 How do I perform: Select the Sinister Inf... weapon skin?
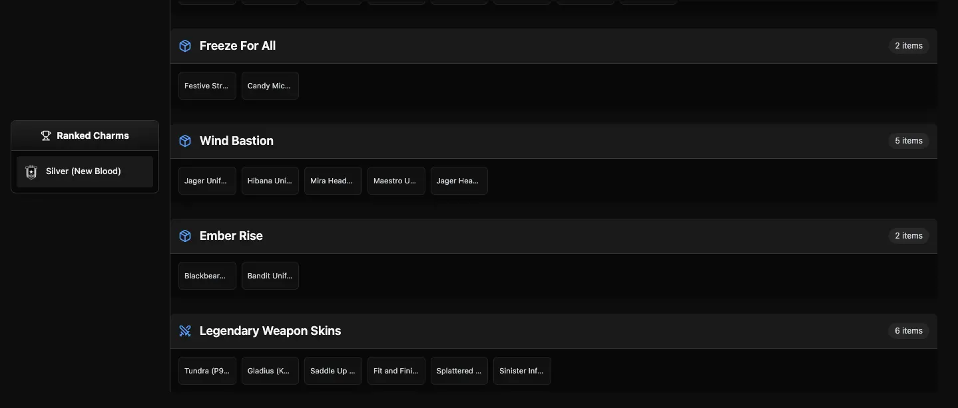tap(522, 371)
